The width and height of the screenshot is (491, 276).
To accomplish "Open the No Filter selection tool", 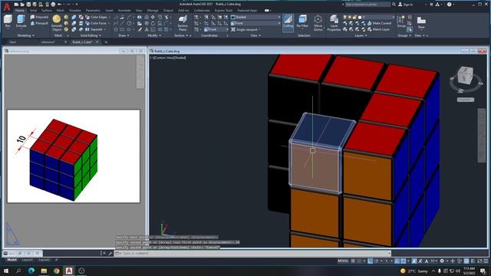I will [302, 22].
